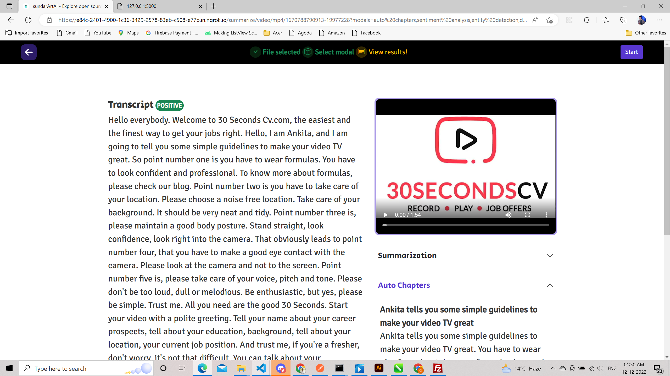The height and width of the screenshot is (376, 670).
Task: Click the View results! step
Action: pos(388,52)
